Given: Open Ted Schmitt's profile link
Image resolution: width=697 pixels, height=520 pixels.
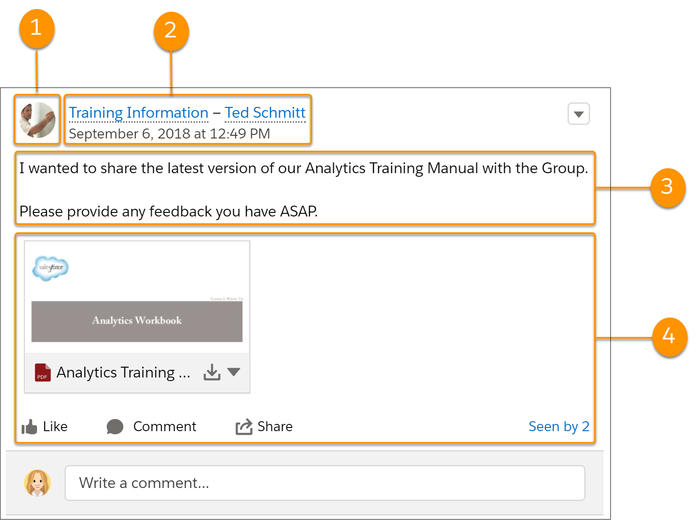Looking at the screenshot, I should point(265,113).
